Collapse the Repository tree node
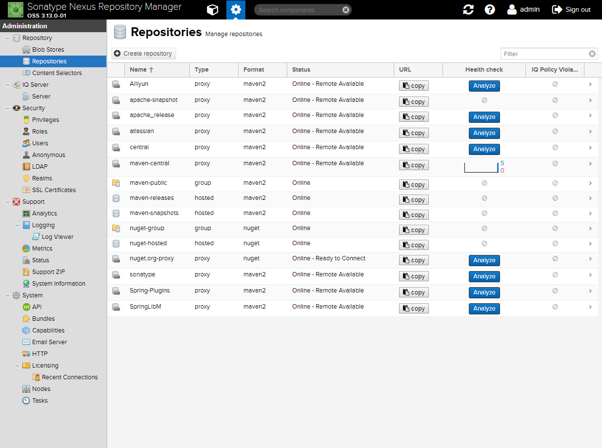 7,38
